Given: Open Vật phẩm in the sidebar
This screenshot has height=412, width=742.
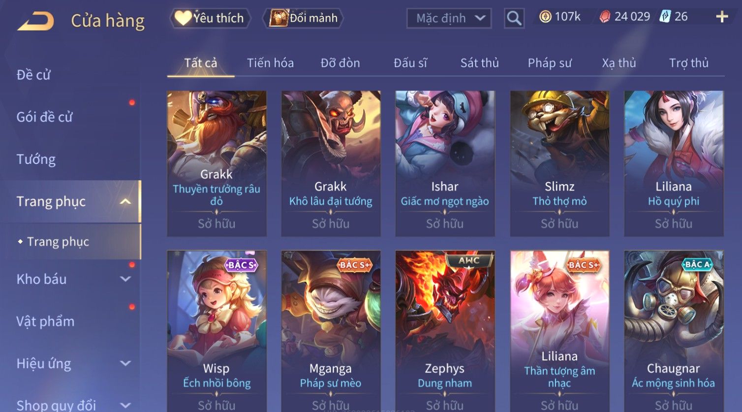Looking at the screenshot, I should tap(45, 321).
